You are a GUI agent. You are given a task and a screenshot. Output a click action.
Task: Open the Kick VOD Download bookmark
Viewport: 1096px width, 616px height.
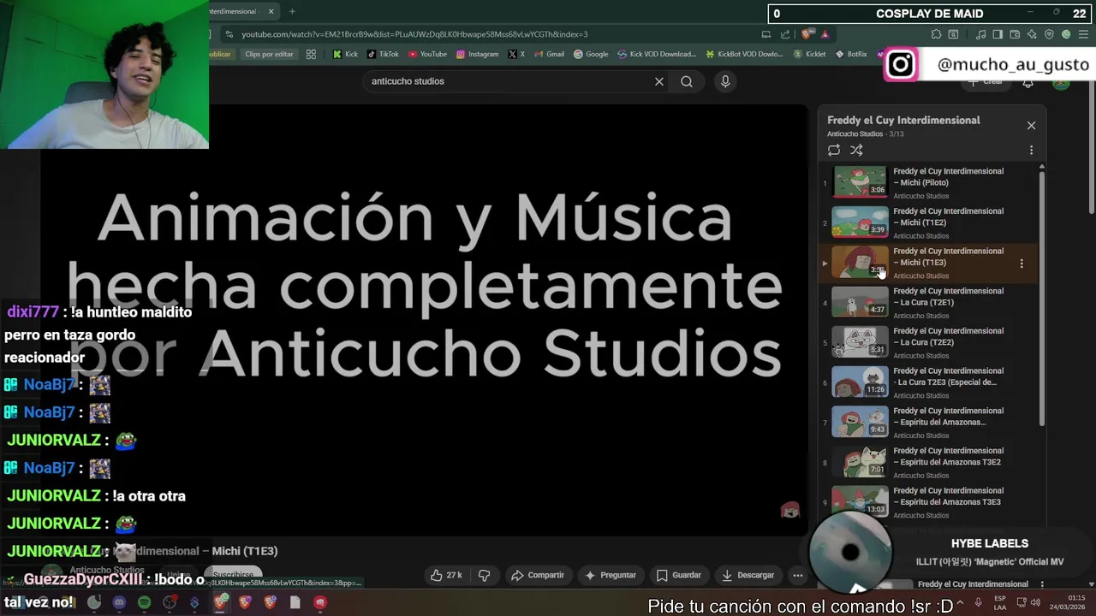pos(656,54)
